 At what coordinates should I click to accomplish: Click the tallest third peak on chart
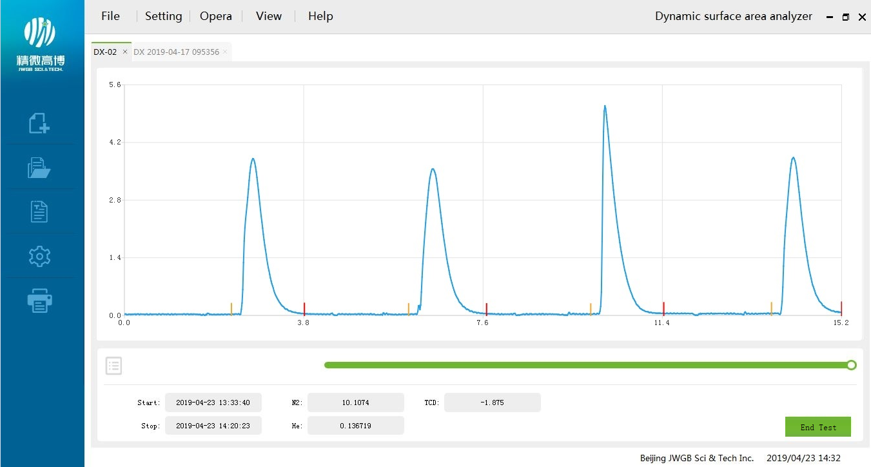605,107
